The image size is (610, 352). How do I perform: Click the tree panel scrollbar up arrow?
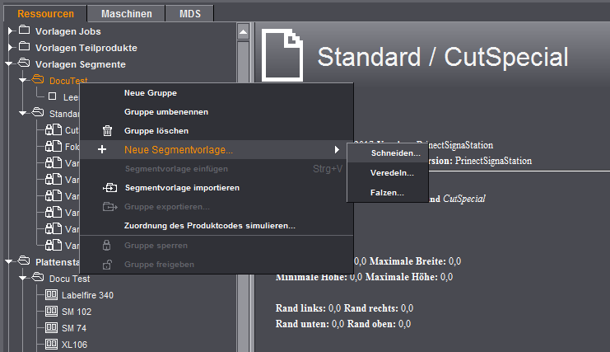243,31
